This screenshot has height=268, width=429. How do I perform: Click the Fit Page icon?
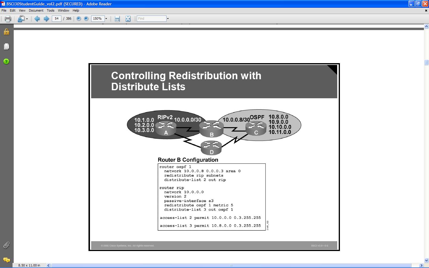click(128, 19)
